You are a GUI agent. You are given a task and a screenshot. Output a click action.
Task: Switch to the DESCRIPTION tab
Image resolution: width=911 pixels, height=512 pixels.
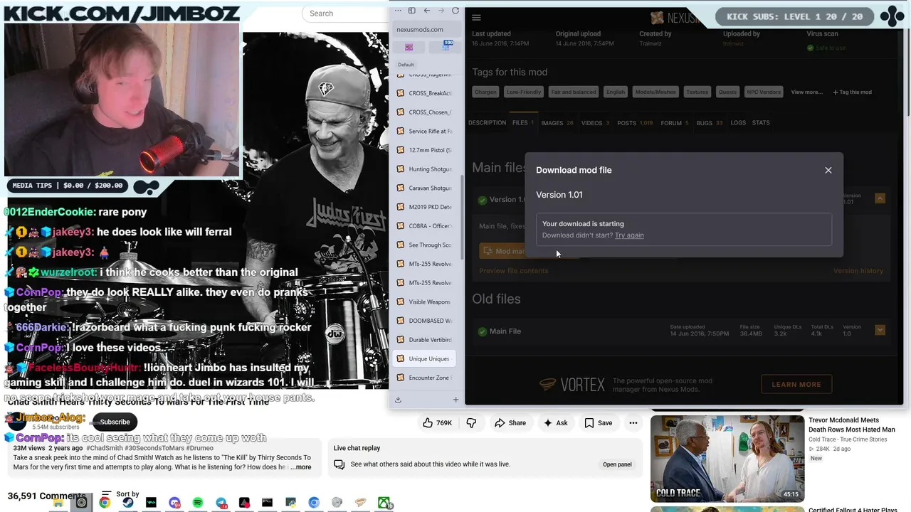(x=487, y=123)
